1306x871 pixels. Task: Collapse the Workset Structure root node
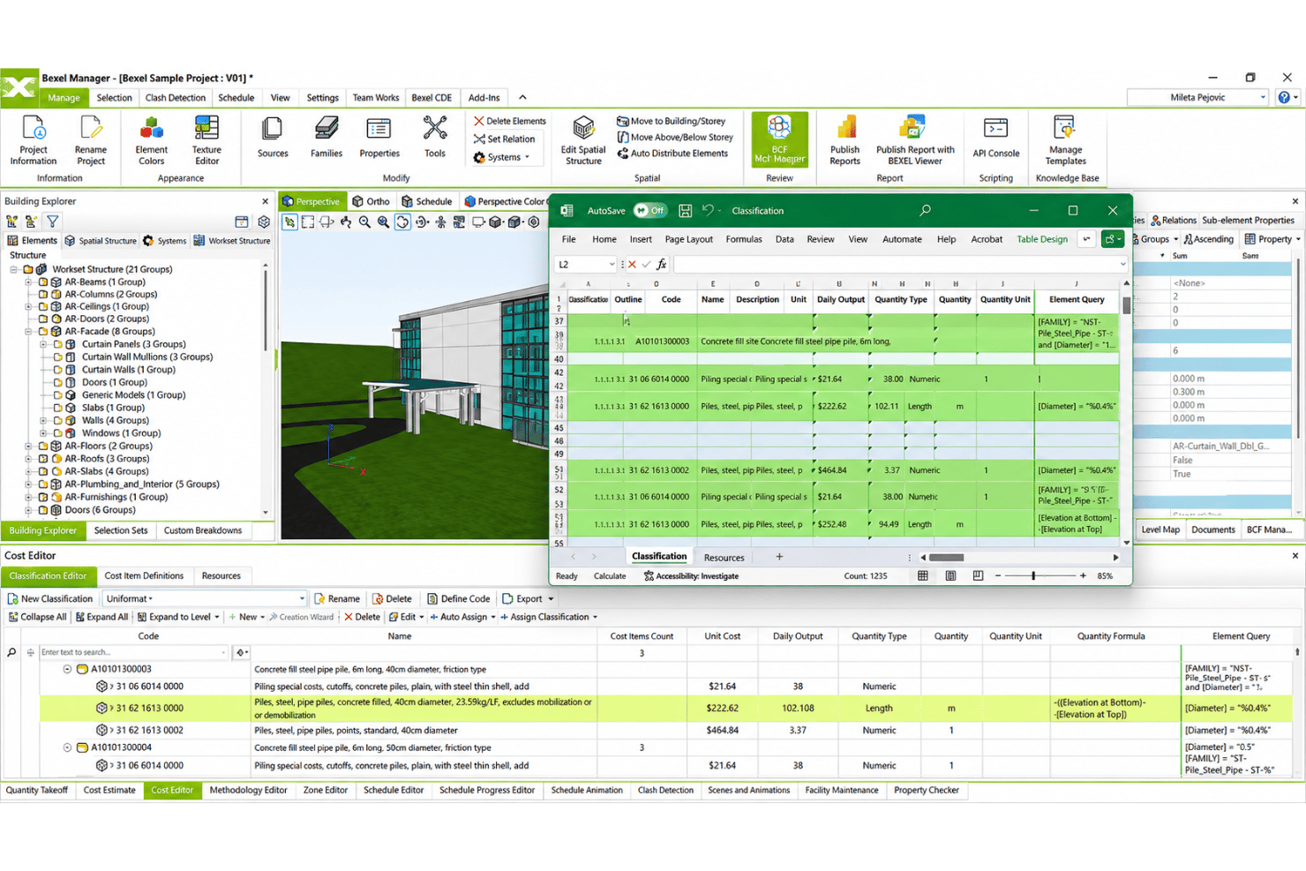tap(15, 270)
